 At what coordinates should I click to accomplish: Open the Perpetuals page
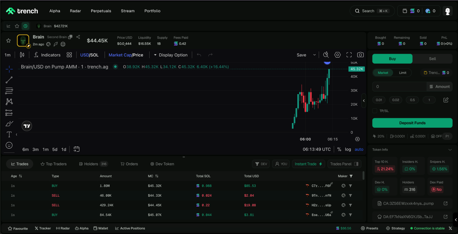pos(101,11)
